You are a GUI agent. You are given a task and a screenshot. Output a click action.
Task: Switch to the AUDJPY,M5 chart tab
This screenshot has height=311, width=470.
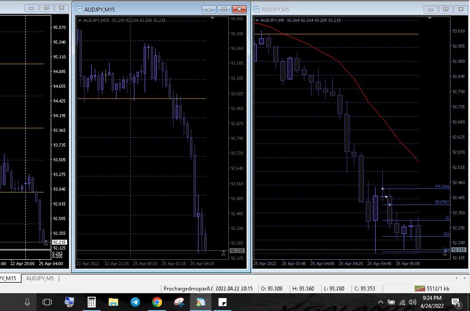(40, 278)
